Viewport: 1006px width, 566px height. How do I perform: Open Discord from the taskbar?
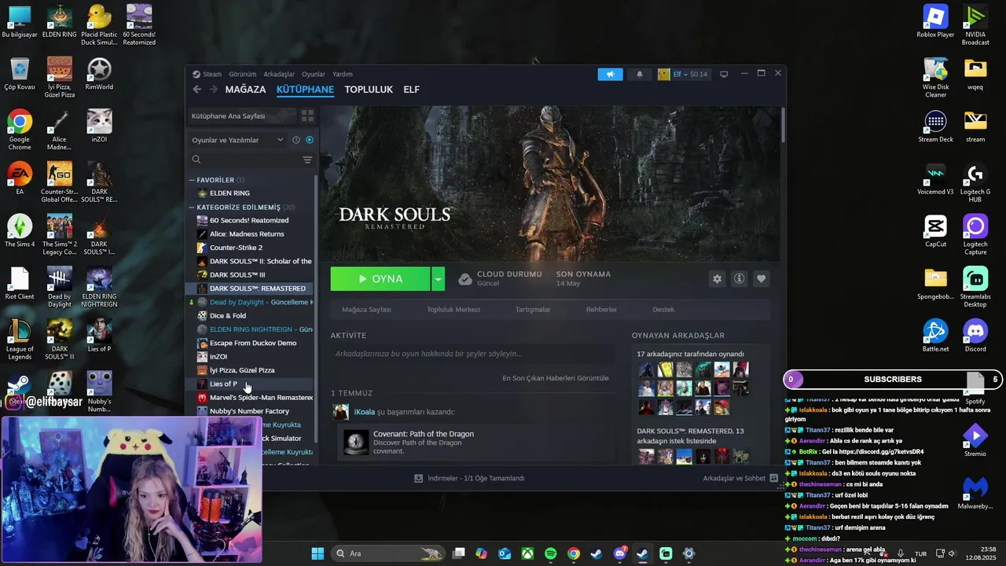coord(620,553)
